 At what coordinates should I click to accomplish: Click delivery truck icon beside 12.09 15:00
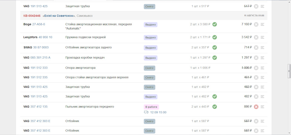point(146,112)
